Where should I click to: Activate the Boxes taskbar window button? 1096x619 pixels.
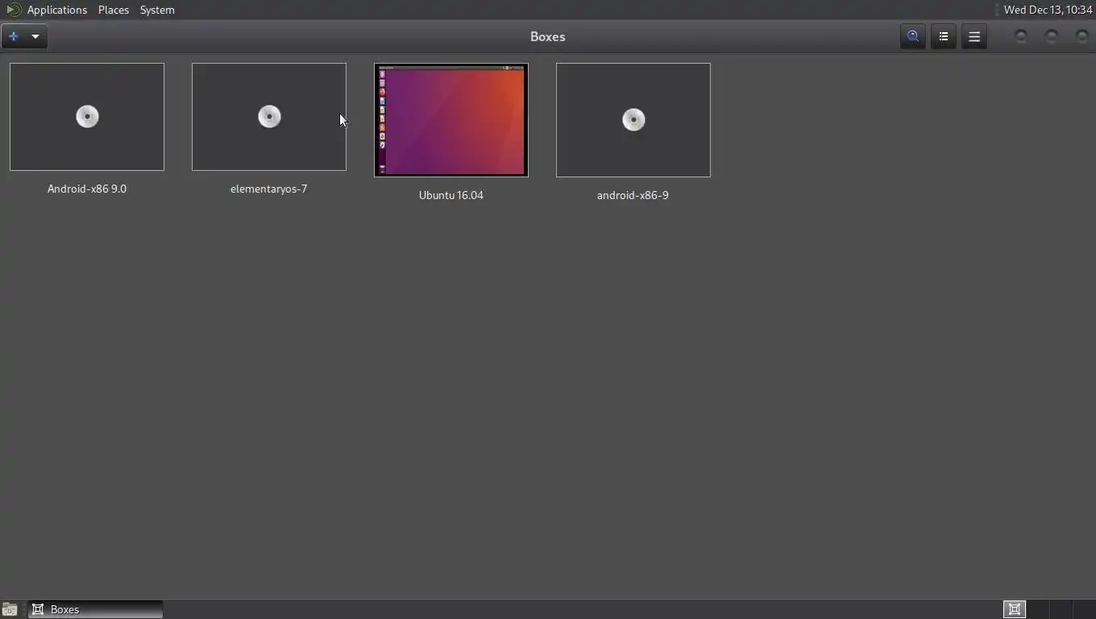pos(96,609)
